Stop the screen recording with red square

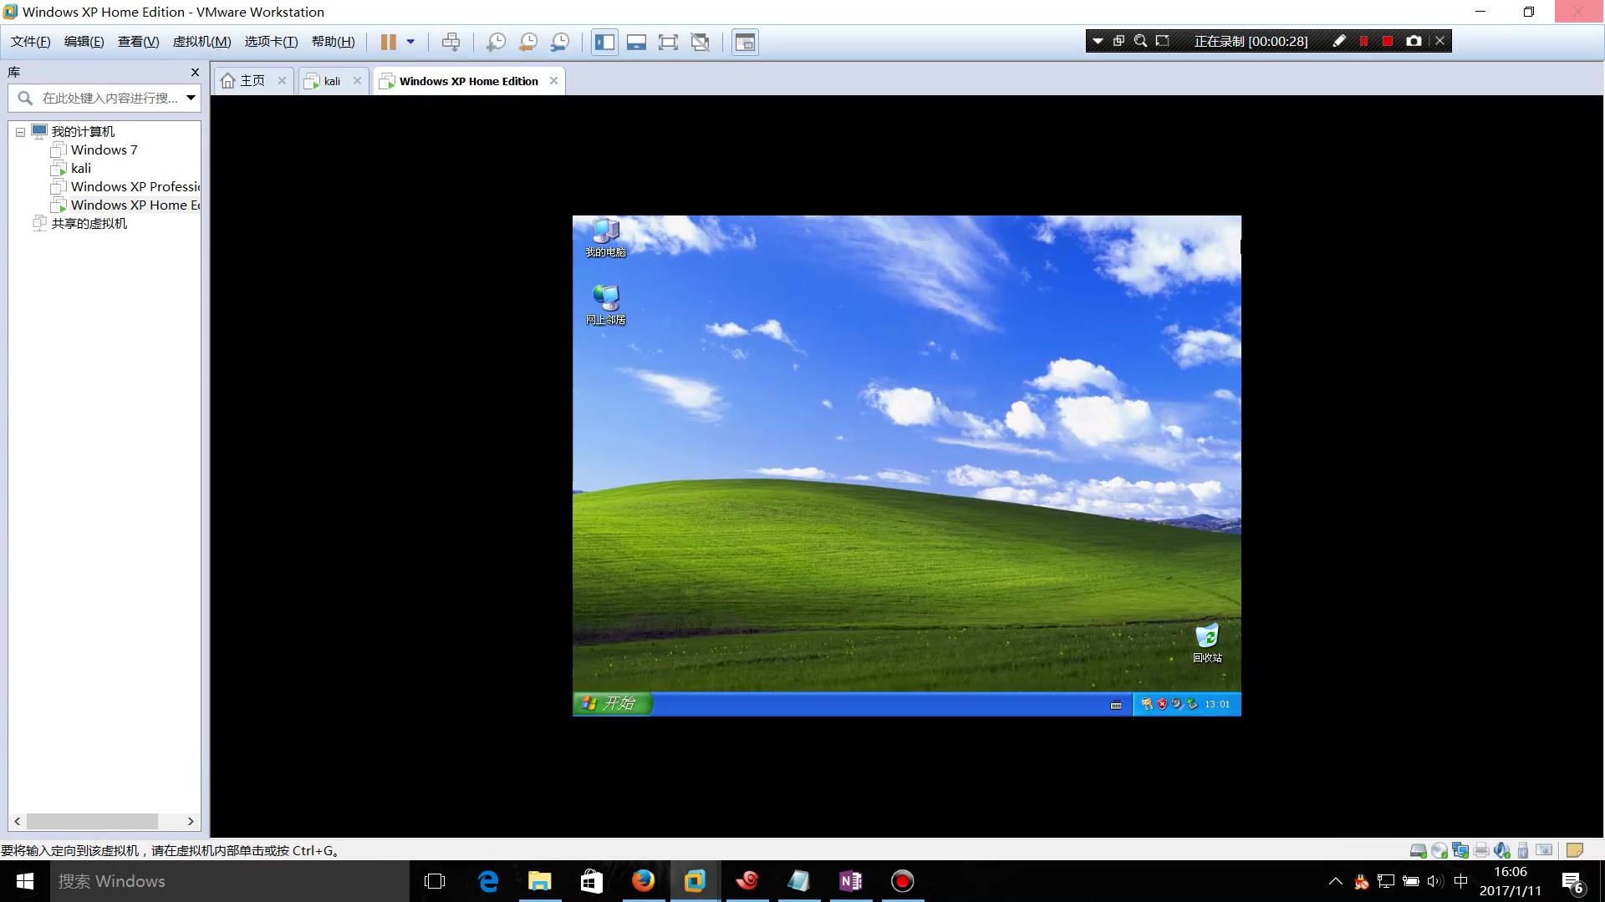1388,41
